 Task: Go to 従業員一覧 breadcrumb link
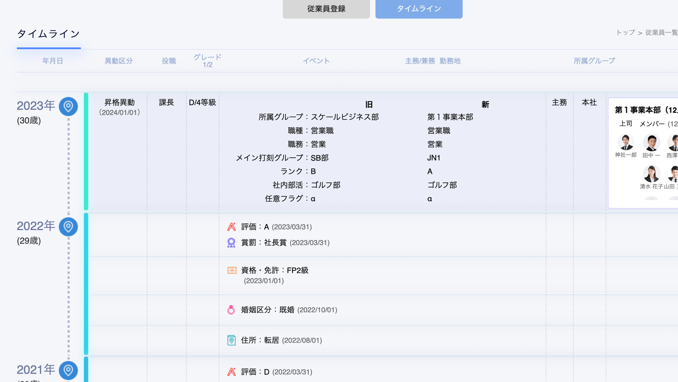(x=661, y=33)
